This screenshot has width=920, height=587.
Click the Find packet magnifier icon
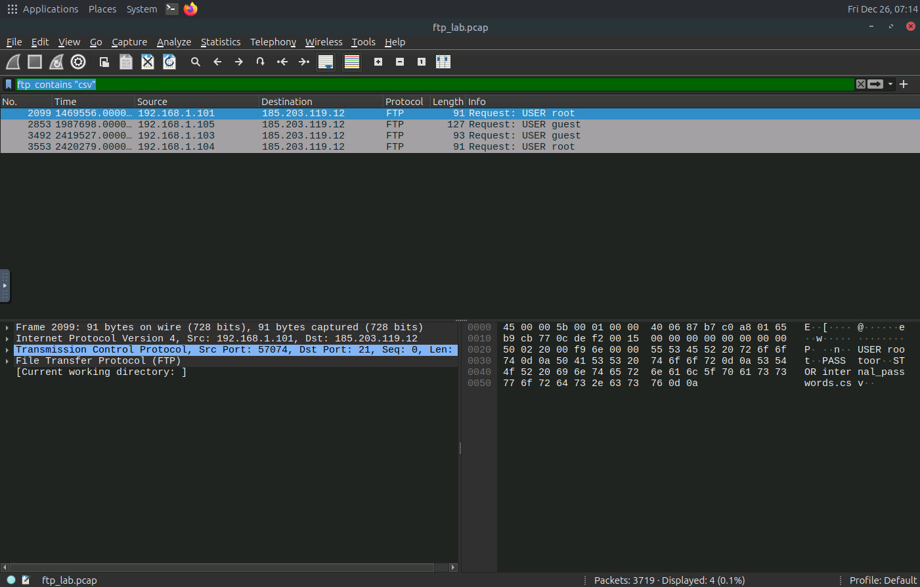(195, 62)
